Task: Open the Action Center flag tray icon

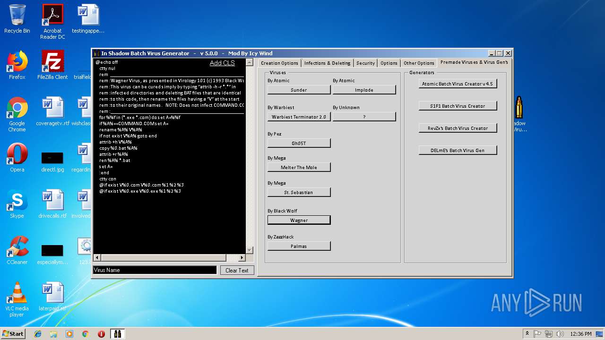Action: coord(538,334)
